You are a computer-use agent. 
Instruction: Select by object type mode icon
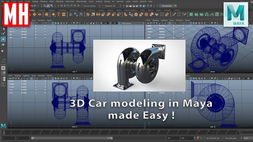(48, 6)
